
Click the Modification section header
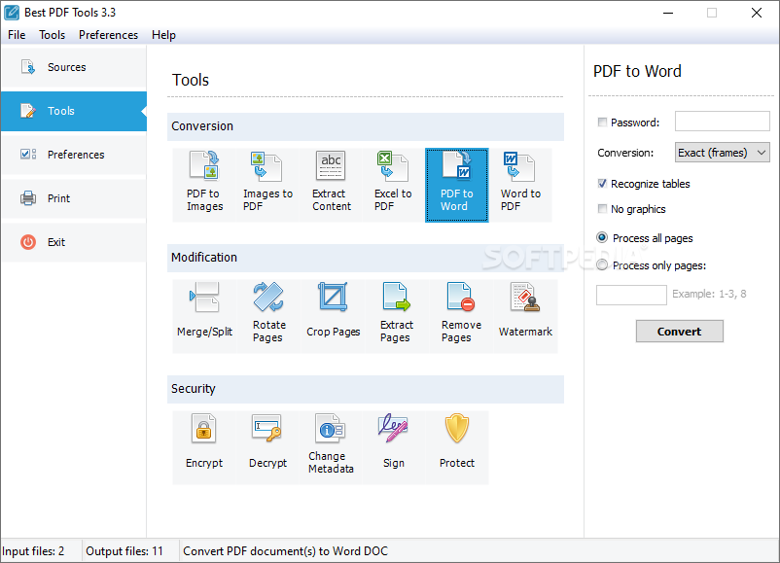click(x=366, y=258)
